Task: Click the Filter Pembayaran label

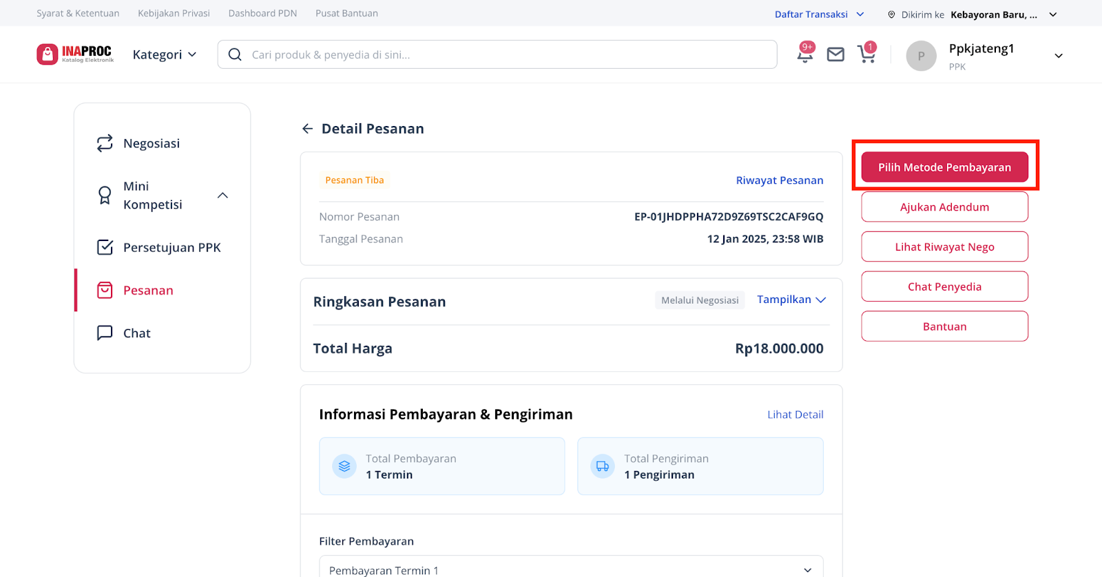Action: point(366,541)
